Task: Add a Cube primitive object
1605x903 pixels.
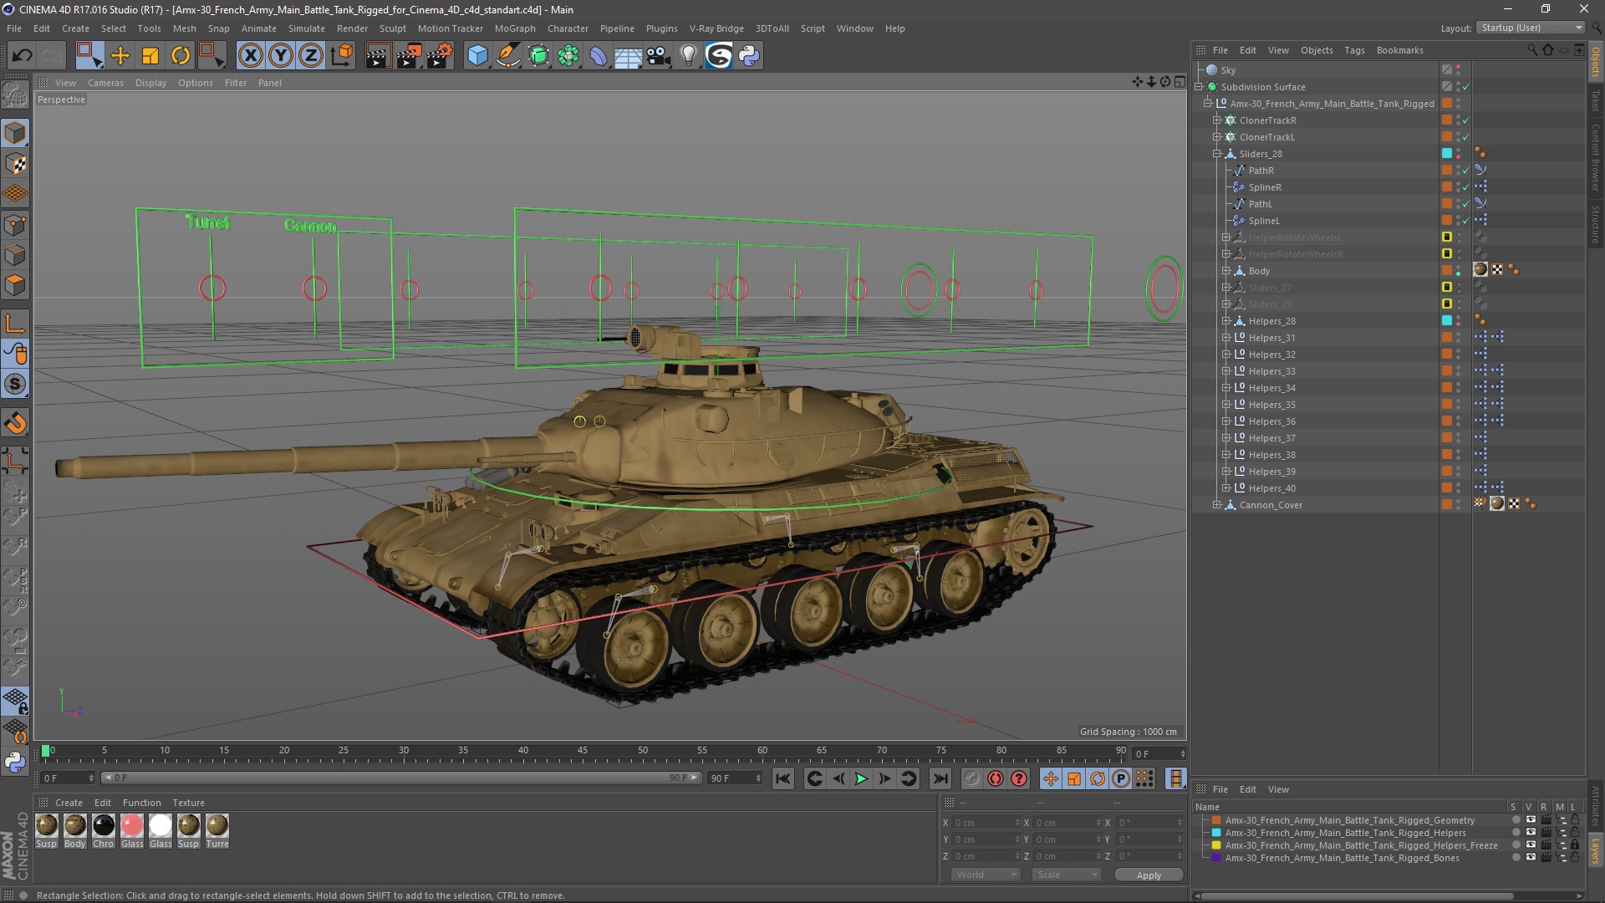Action: pyautogui.click(x=477, y=56)
